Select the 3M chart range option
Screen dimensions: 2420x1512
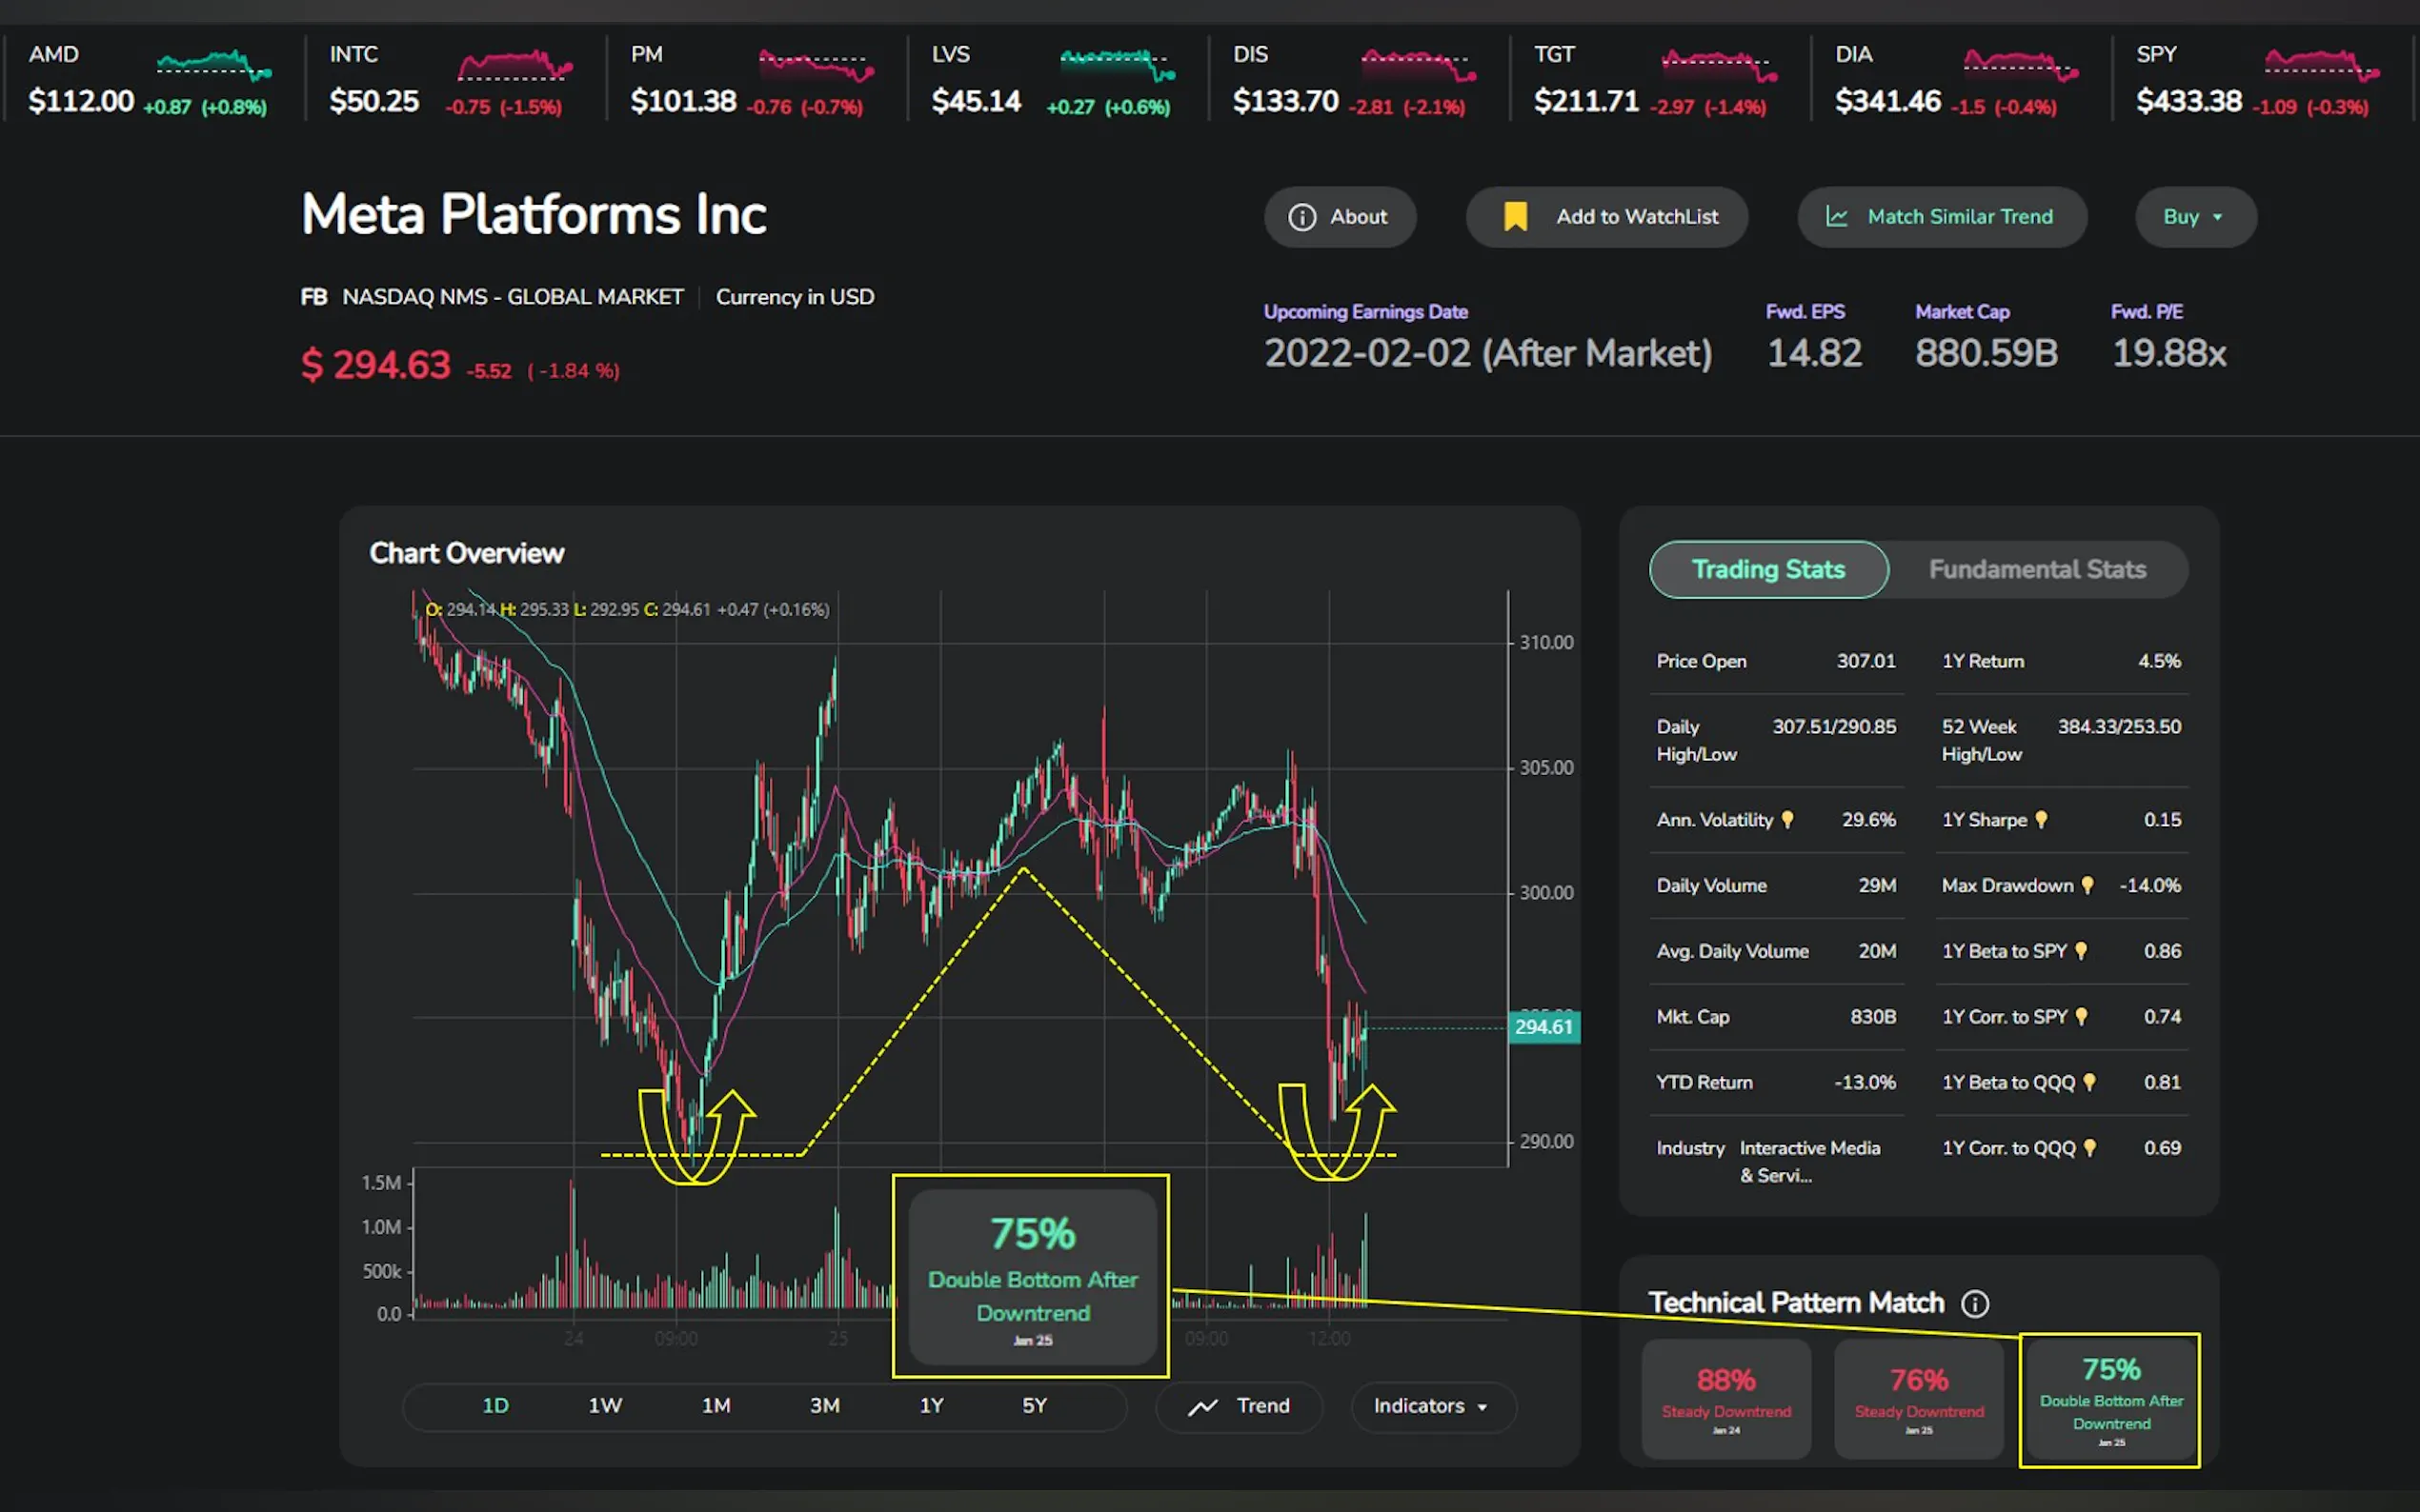click(x=824, y=1406)
